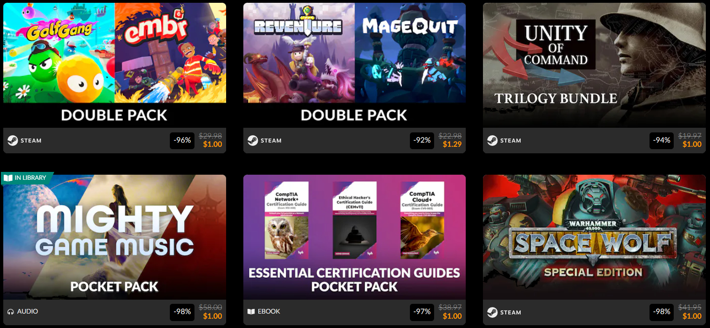Click the -97% discount badge on ebook pack
Screen dimensions: 710x328
coord(422,312)
